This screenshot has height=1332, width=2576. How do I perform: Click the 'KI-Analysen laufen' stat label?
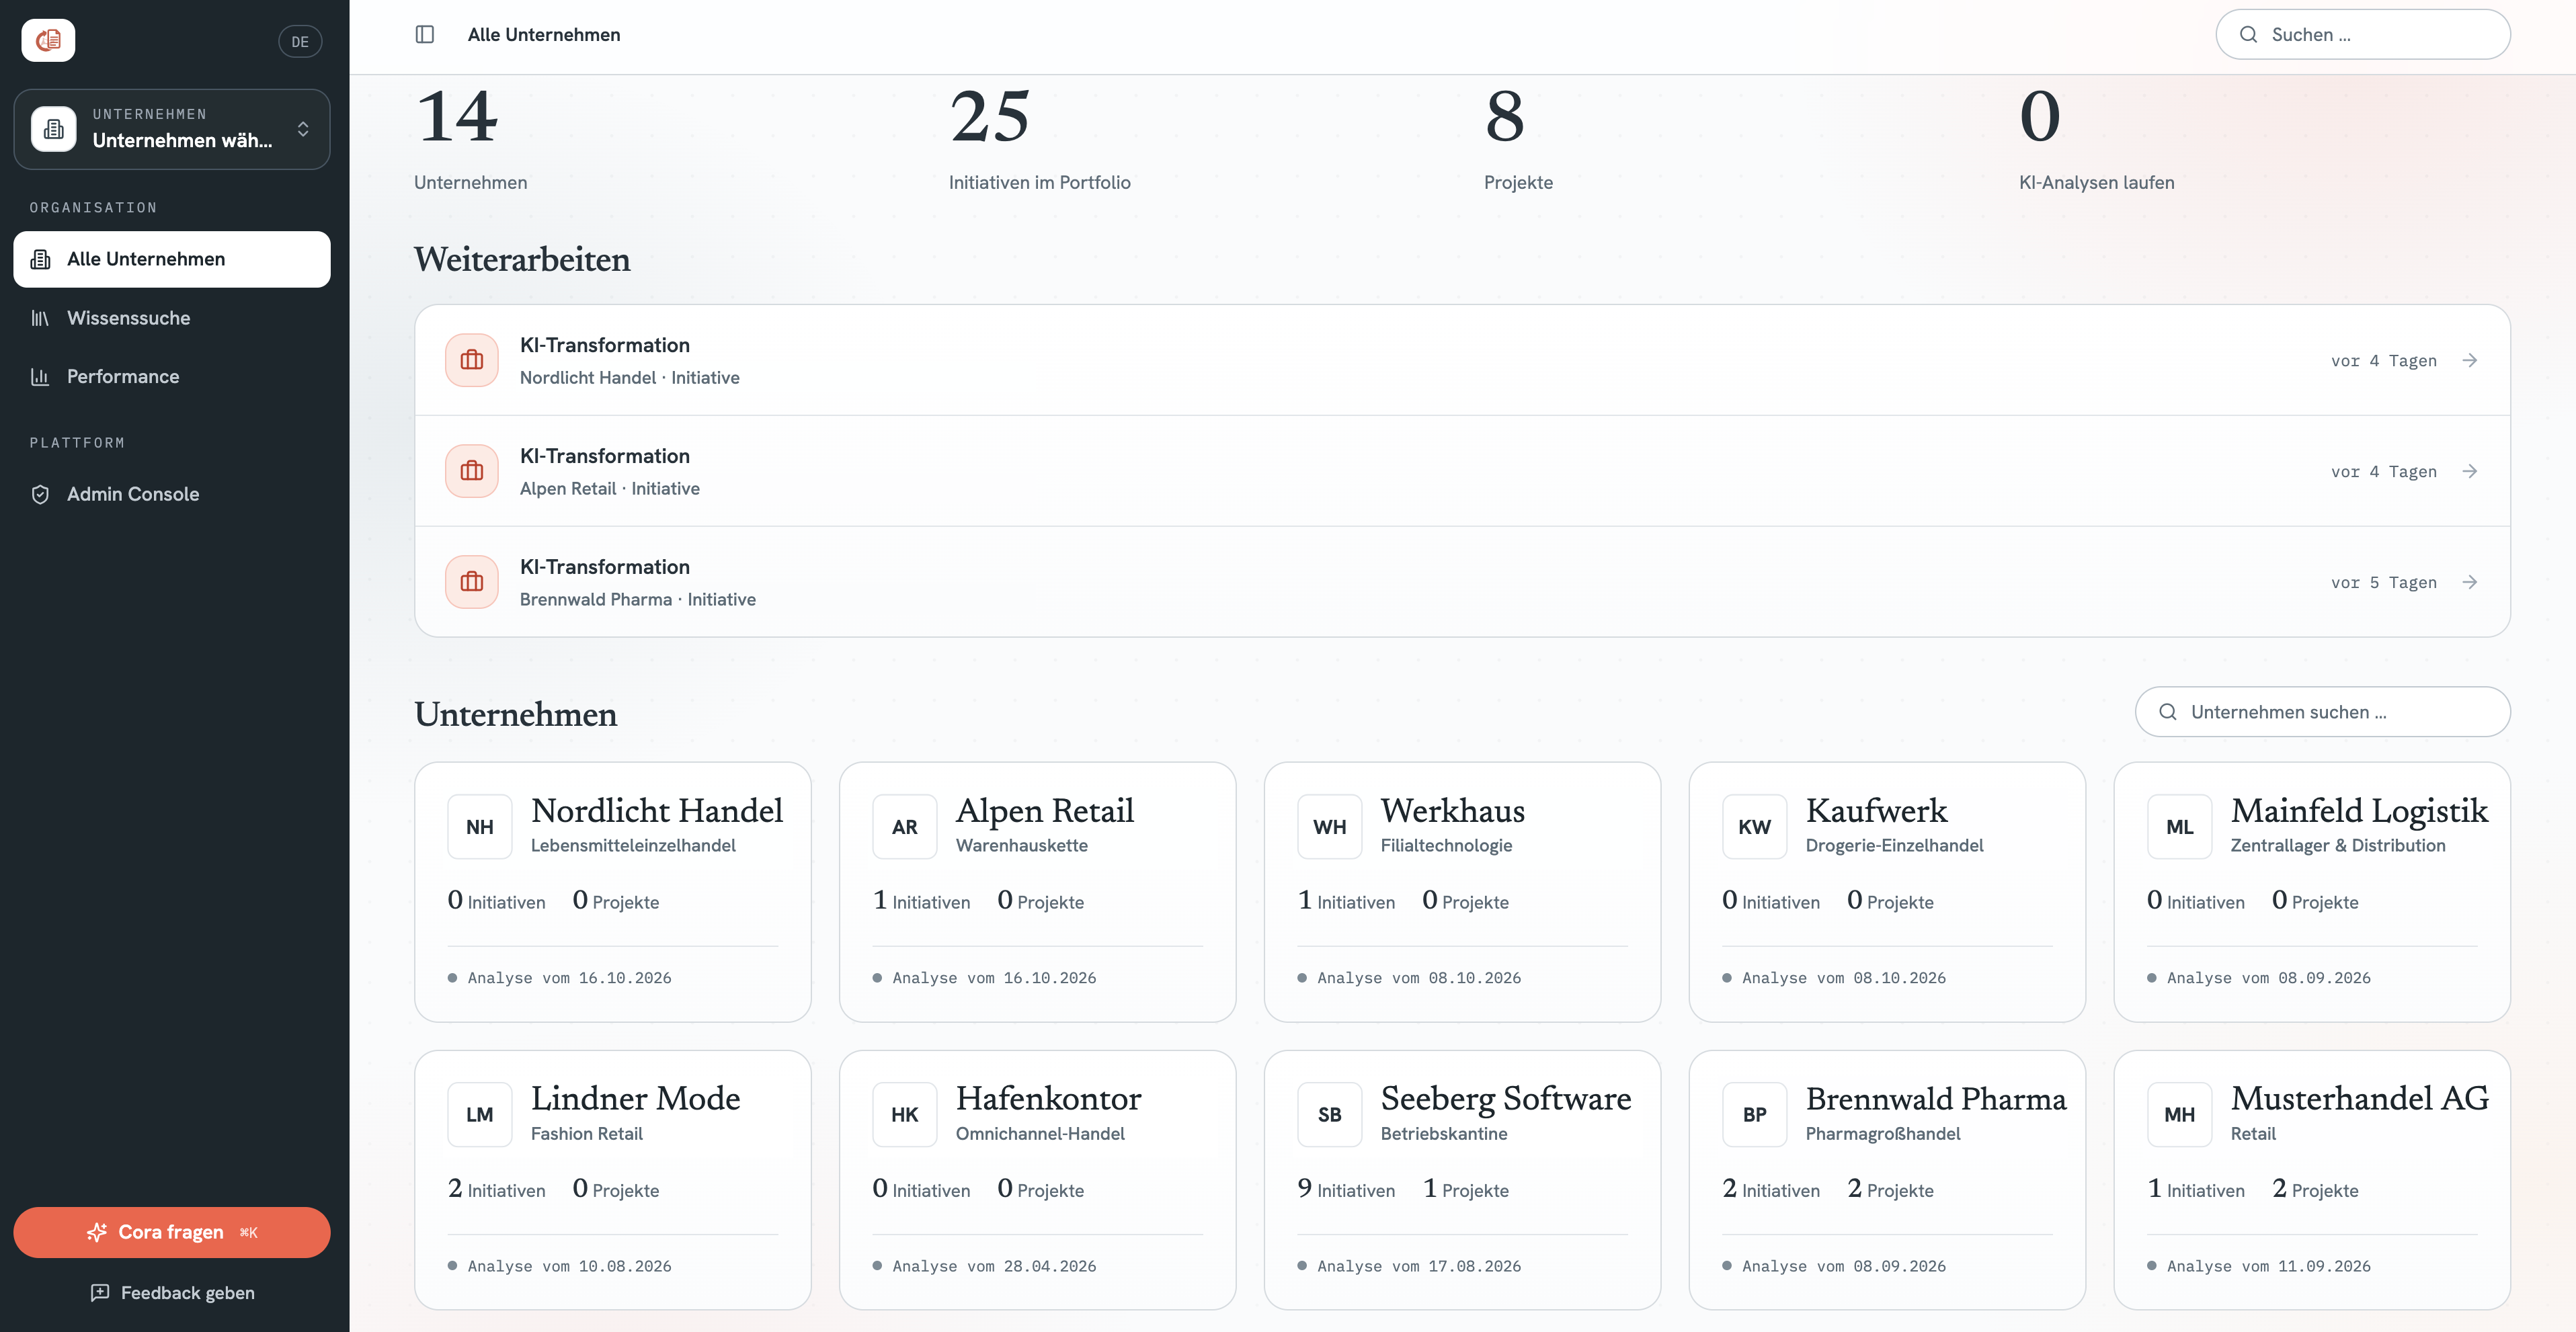(x=2096, y=182)
